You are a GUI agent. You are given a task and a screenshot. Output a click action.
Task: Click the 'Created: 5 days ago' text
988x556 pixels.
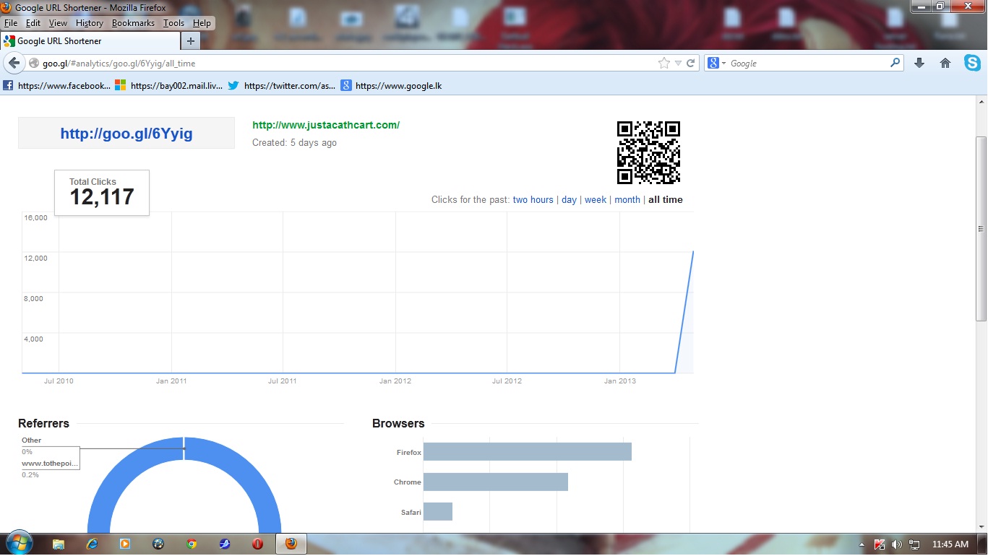coord(294,143)
